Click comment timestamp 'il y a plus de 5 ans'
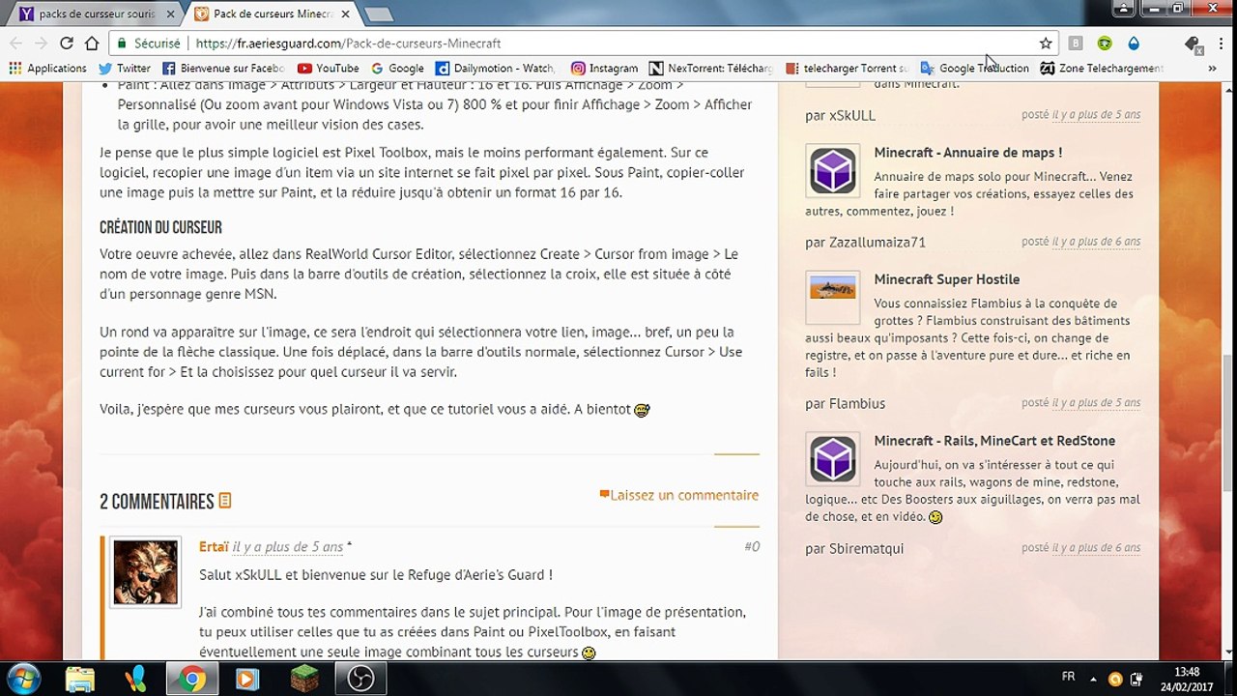Screen dimensions: 1237x696 (x=287, y=547)
